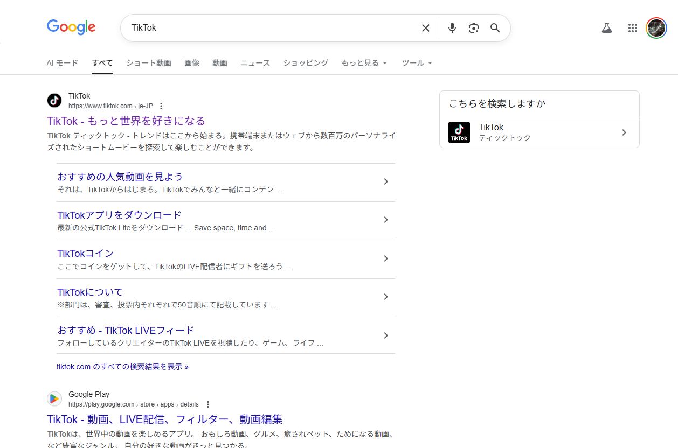Click the Google Lens camera icon
The height and width of the screenshot is (448, 678).
pos(474,27)
